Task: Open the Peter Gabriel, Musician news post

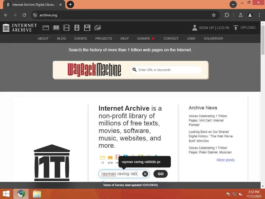Action: (210, 150)
